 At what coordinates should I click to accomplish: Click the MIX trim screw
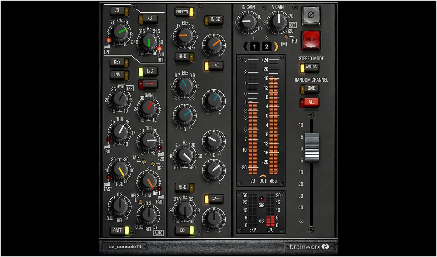click(144, 162)
